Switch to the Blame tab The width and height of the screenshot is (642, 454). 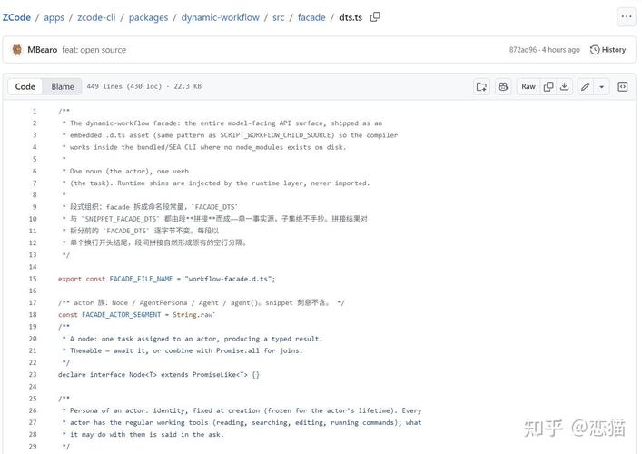tap(63, 86)
